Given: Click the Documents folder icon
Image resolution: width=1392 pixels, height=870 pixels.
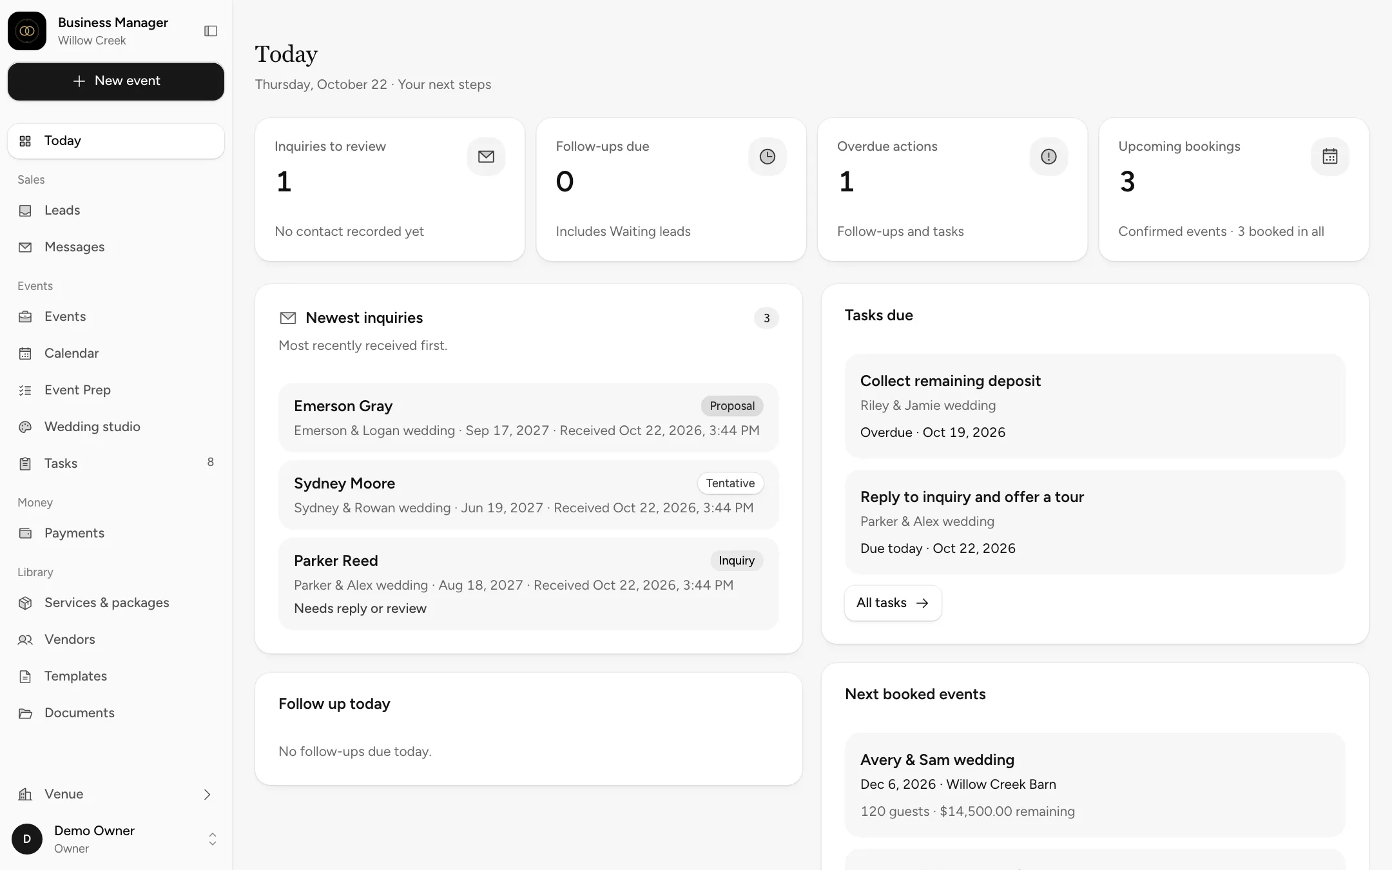Looking at the screenshot, I should [x=25, y=713].
